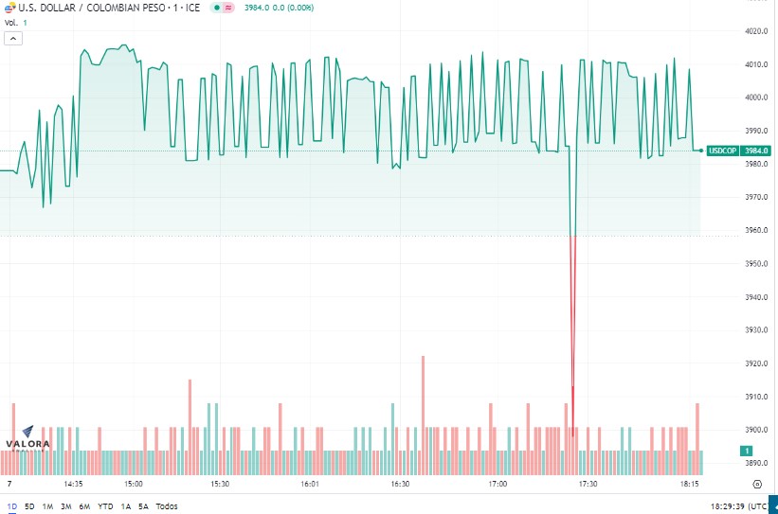Click the 16:30 time axis label
This screenshot has height=514, width=778.
click(400, 484)
